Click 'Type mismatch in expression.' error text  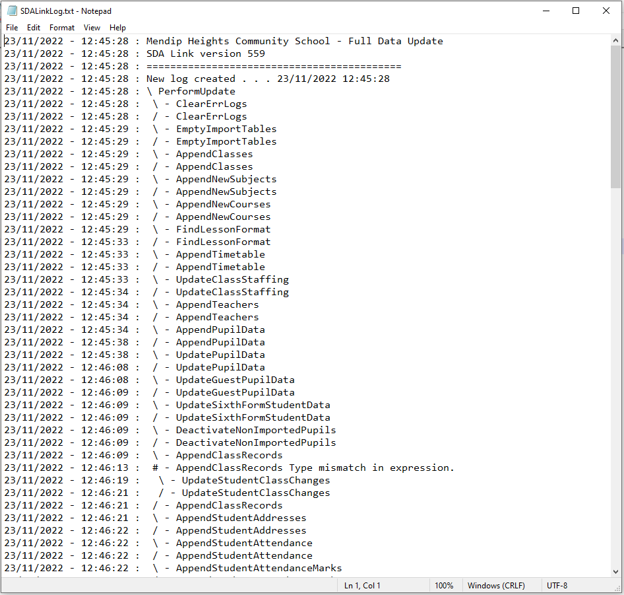[x=371, y=468]
